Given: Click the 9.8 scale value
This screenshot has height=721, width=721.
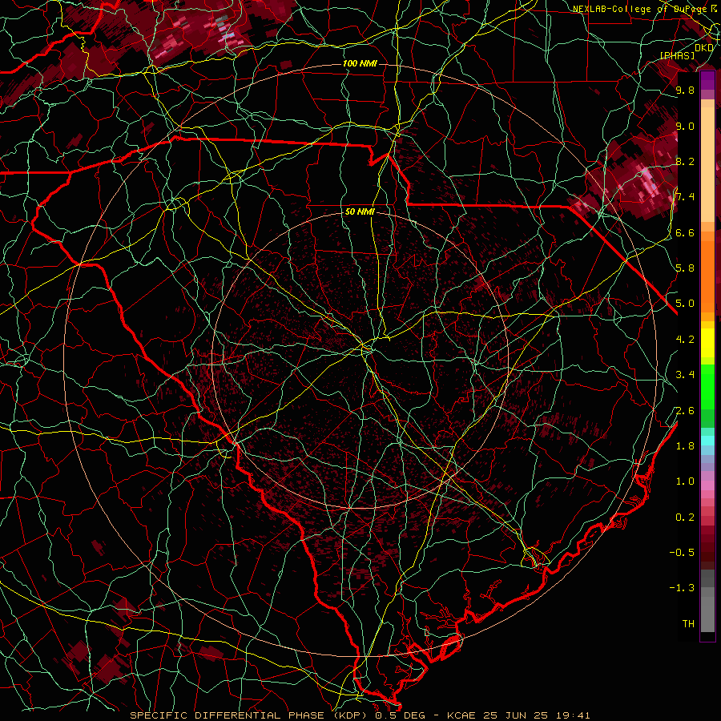Looking at the screenshot, I should click(685, 91).
